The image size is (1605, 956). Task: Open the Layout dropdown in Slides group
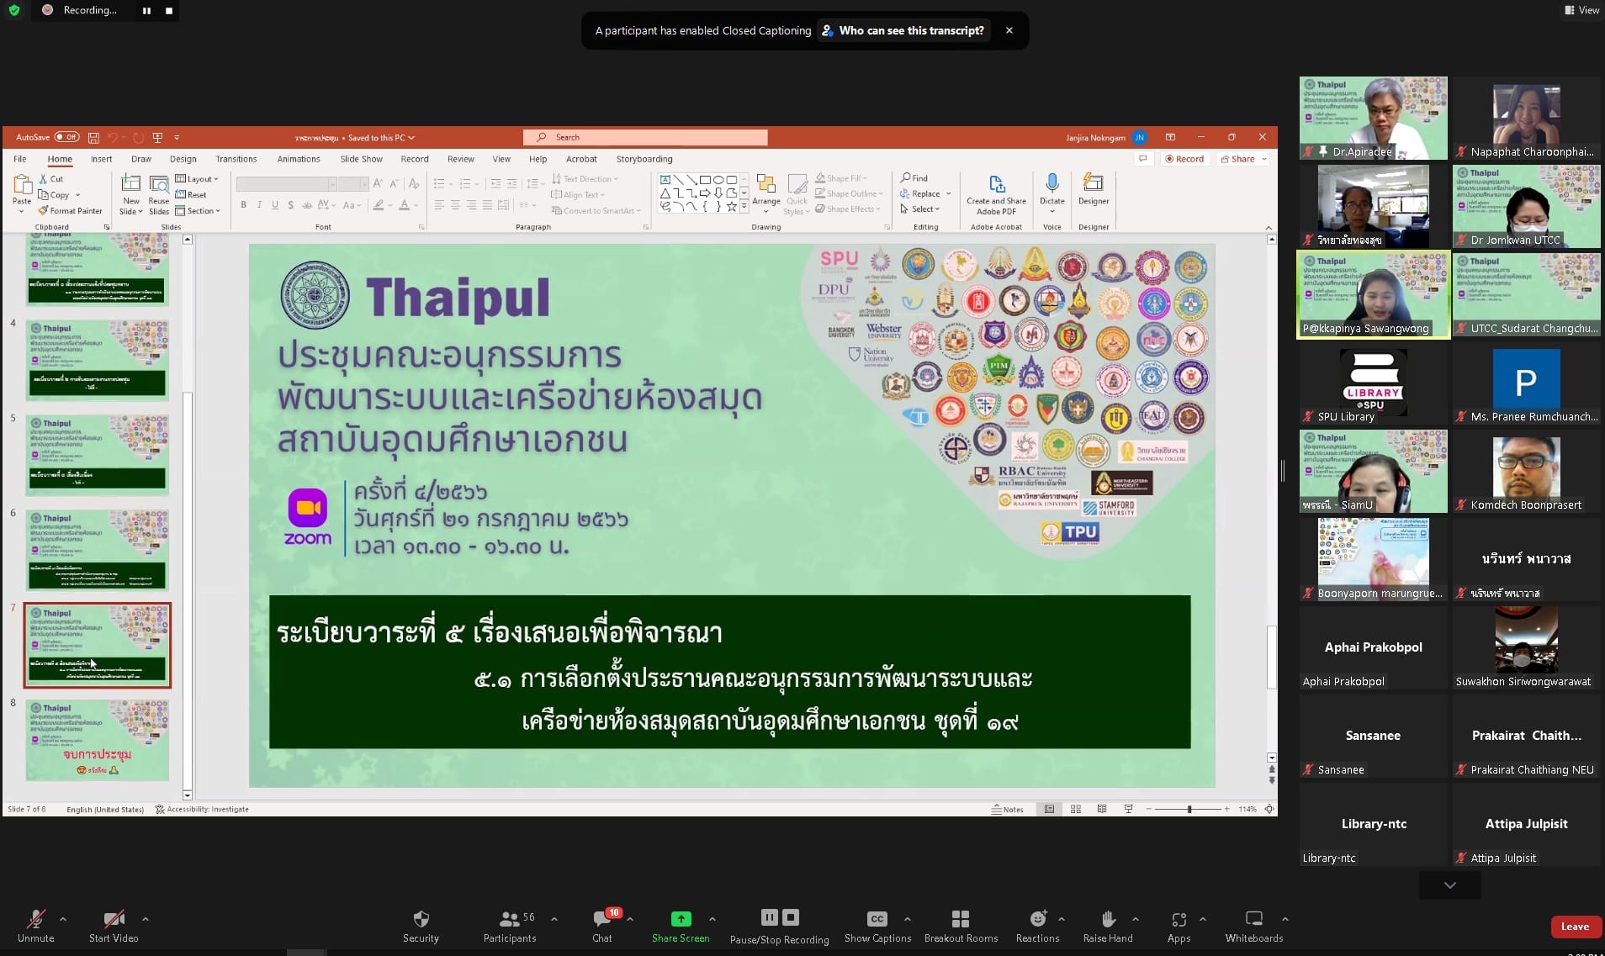click(198, 179)
